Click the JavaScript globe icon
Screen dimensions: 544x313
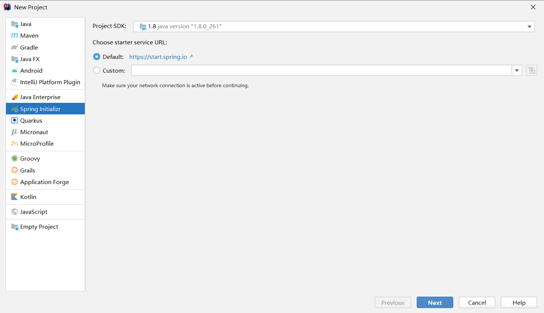tap(15, 212)
